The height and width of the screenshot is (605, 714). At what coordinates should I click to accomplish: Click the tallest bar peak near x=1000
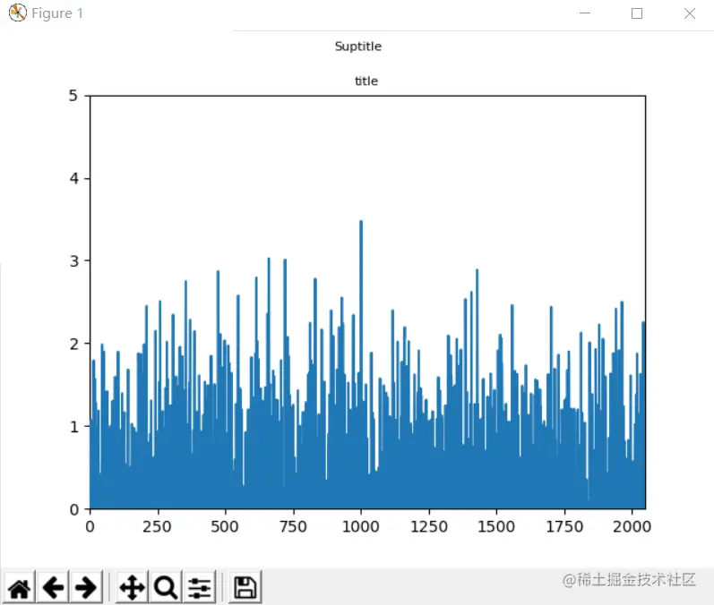tap(361, 223)
